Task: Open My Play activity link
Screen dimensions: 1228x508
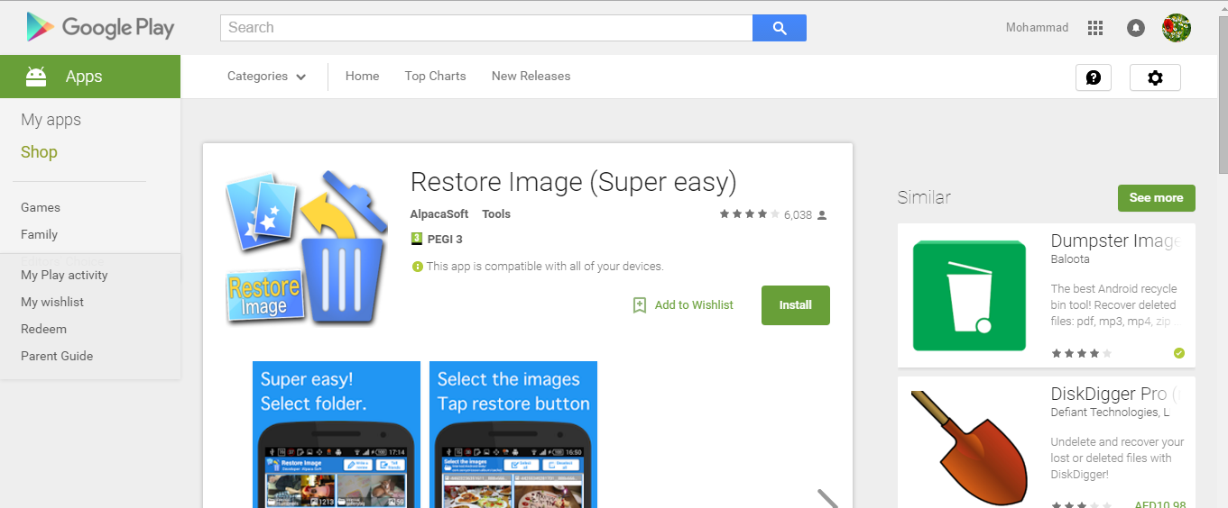Action: (64, 276)
